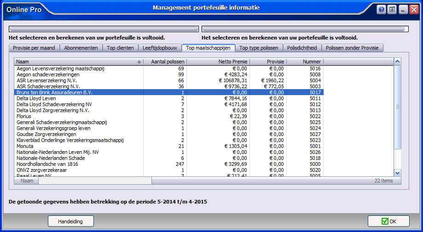Click the sort arrow in Naam header
This screenshot has height=232, width=423.
click(x=139, y=62)
